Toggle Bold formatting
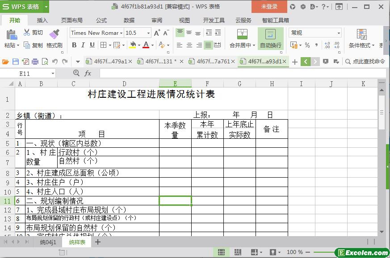The image size is (390, 258). click(74, 45)
